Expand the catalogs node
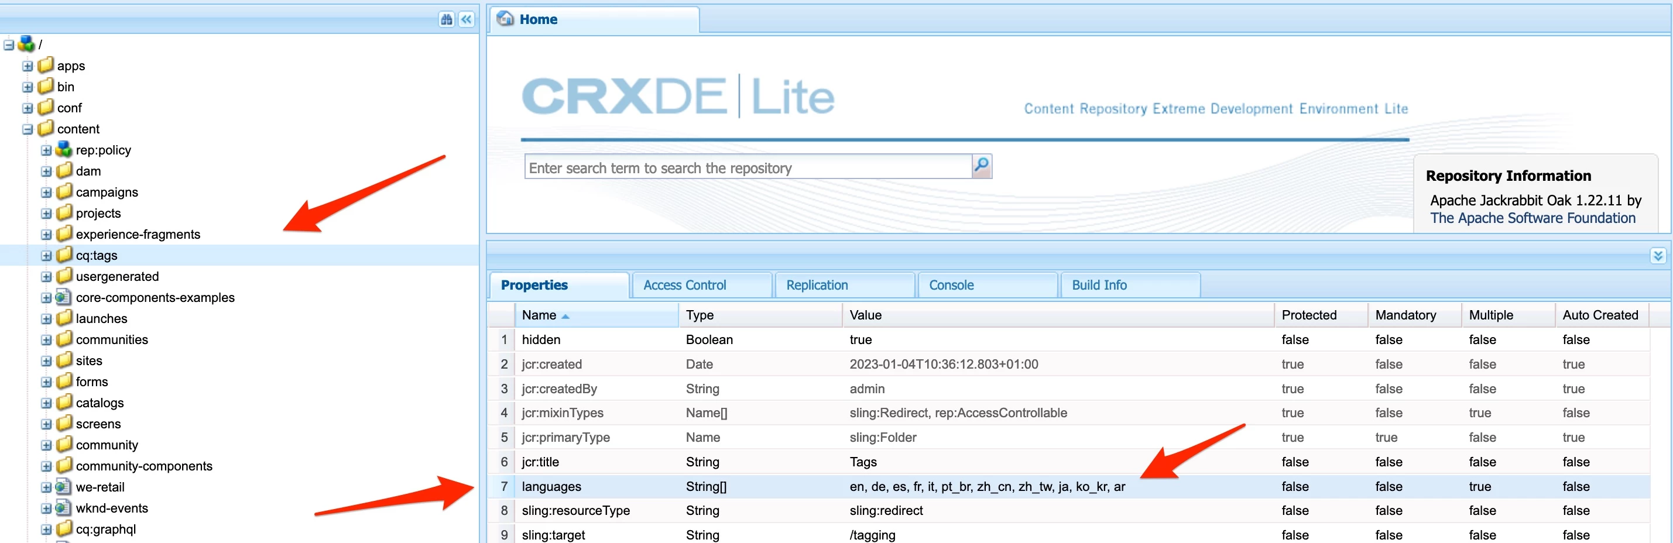 click(46, 403)
